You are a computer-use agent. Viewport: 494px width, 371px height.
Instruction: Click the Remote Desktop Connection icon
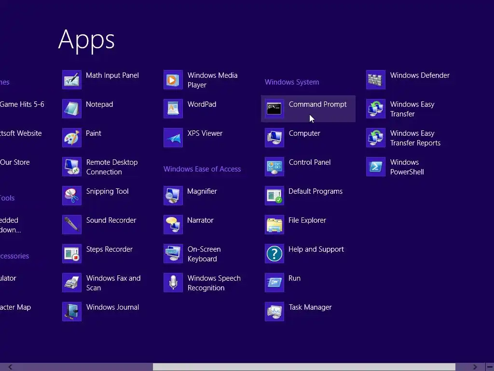point(72,167)
